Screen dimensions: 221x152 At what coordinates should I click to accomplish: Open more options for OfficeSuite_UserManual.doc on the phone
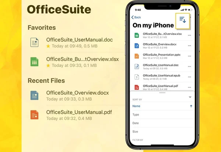tap(189, 67)
